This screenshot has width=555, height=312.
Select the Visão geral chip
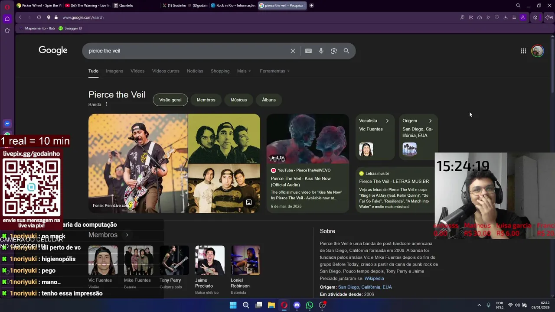click(x=170, y=100)
